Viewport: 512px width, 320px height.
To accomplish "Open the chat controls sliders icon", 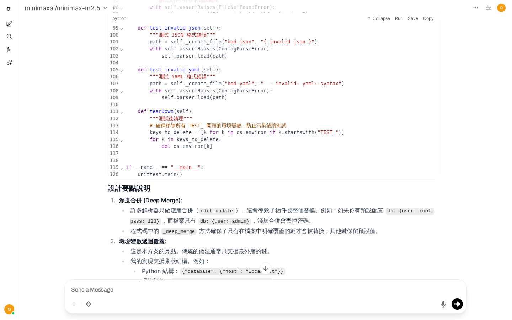I will [x=489, y=8].
